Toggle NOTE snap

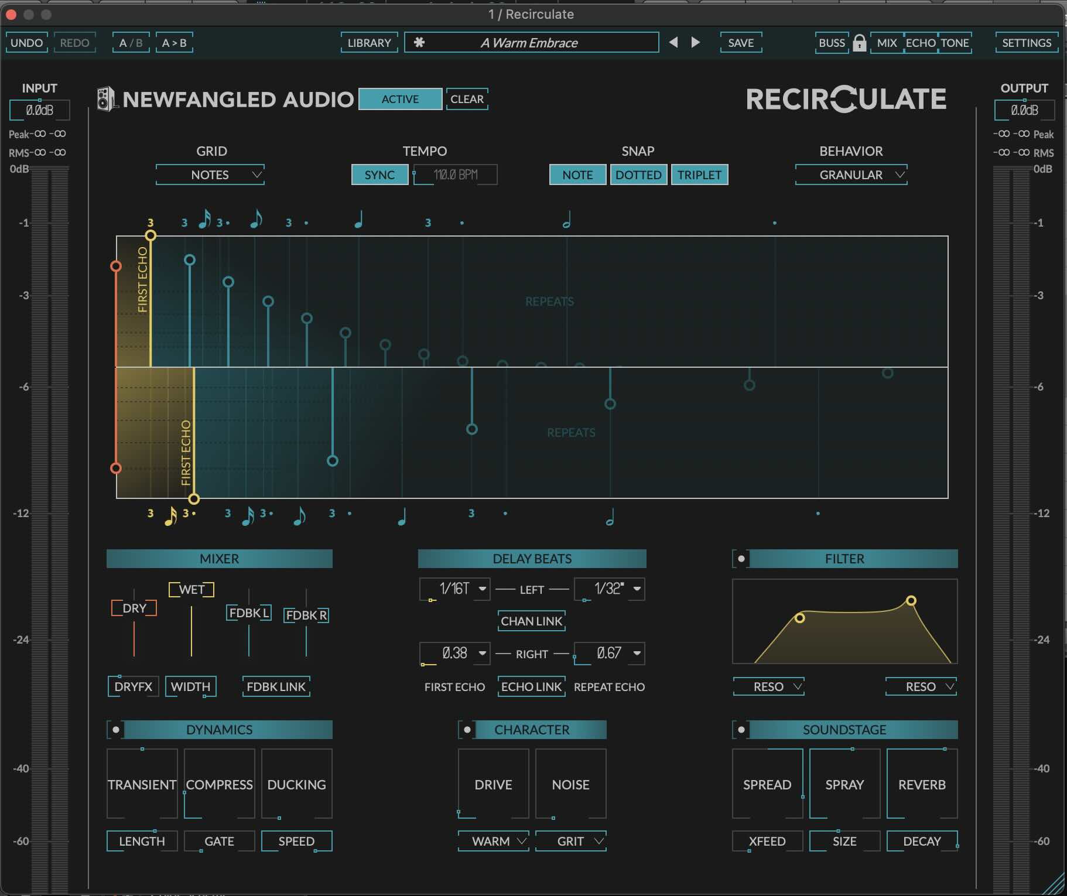[x=577, y=175]
